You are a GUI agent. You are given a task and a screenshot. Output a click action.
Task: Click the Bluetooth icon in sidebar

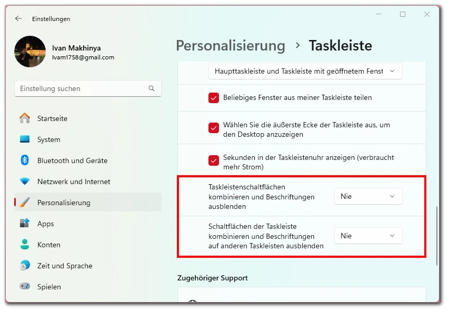coord(25,160)
